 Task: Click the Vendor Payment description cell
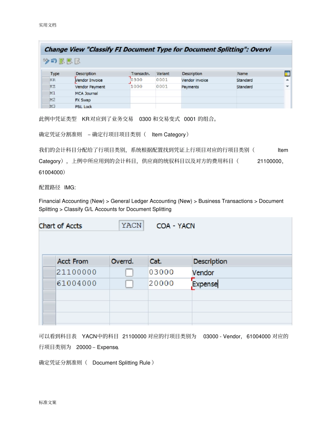[102, 87]
